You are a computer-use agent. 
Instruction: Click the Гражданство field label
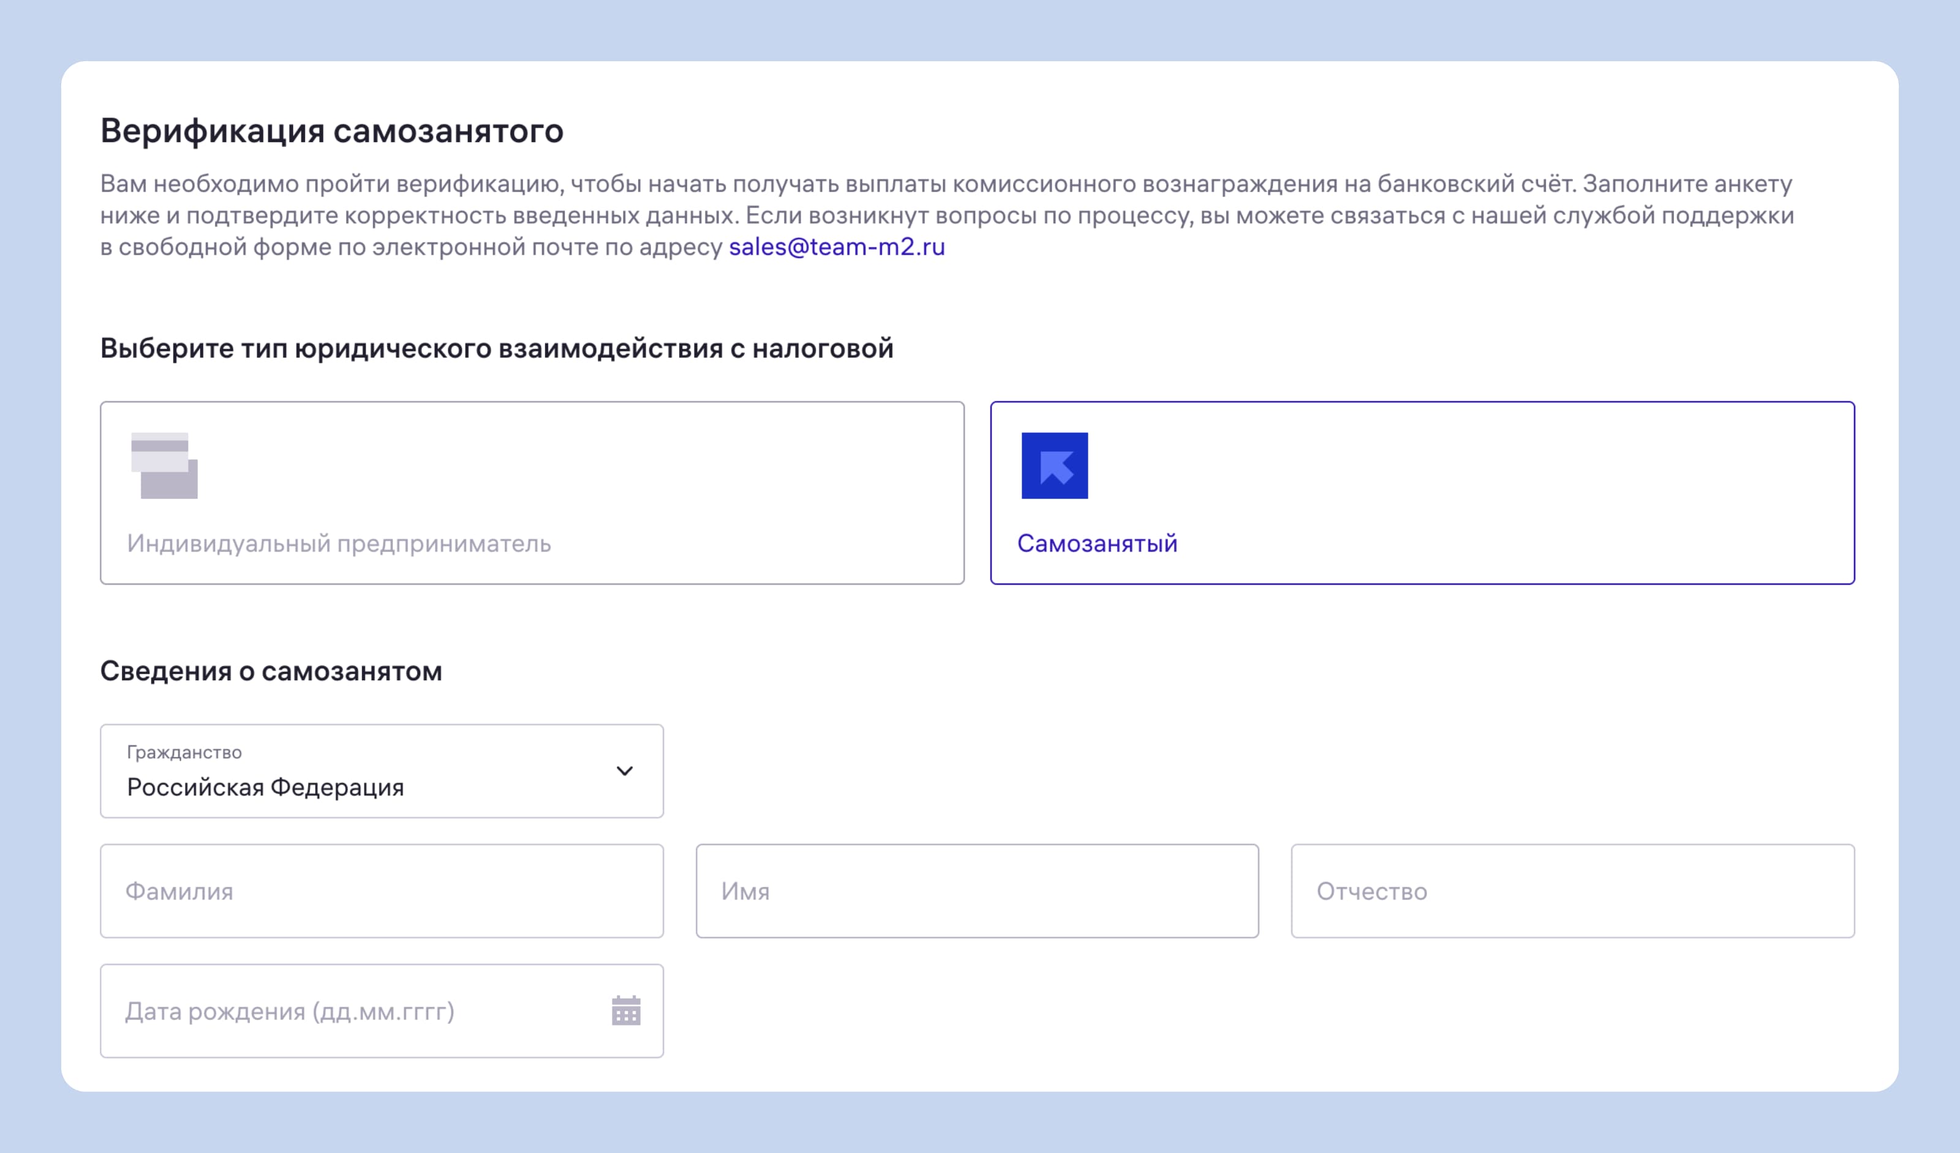[x=184, y=752]
